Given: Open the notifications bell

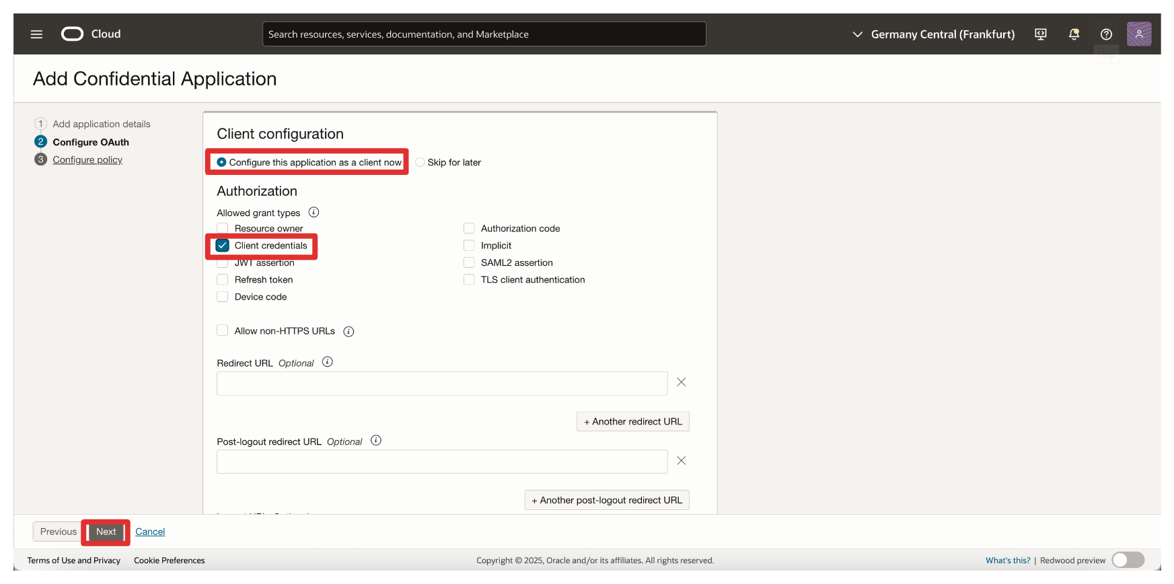Looking at the screenshot, I should pyautogui.click(x=1074, y=34).
